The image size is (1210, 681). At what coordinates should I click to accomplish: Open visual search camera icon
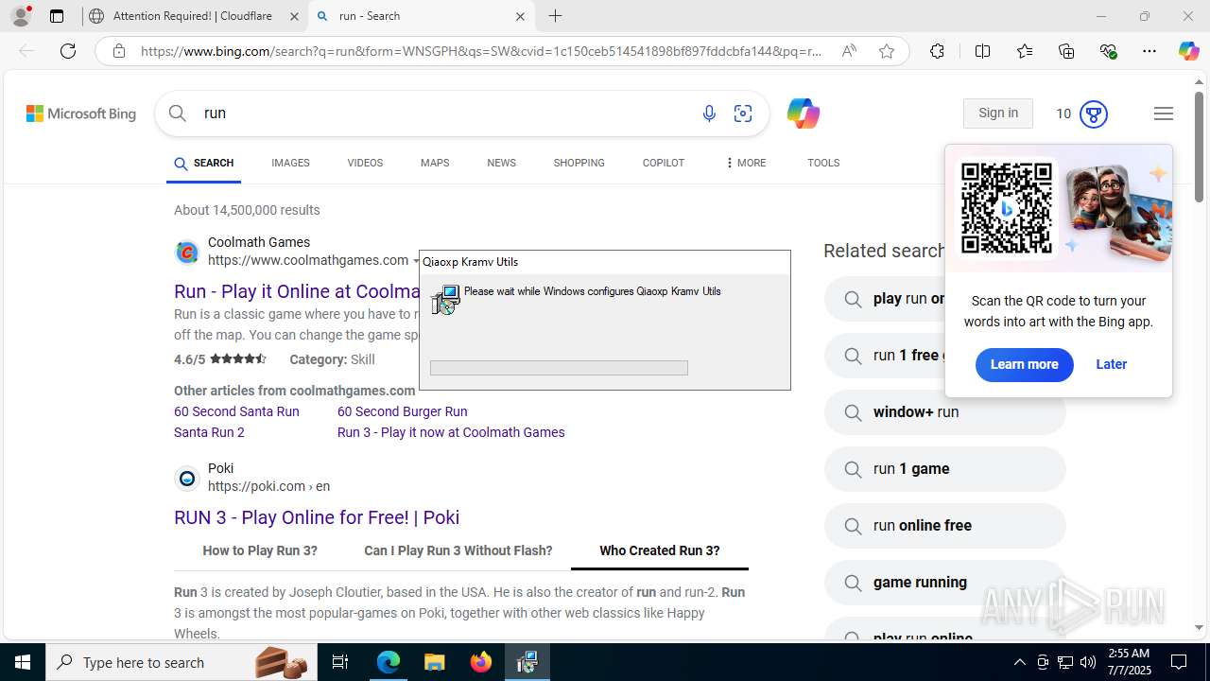pos(743,113)
